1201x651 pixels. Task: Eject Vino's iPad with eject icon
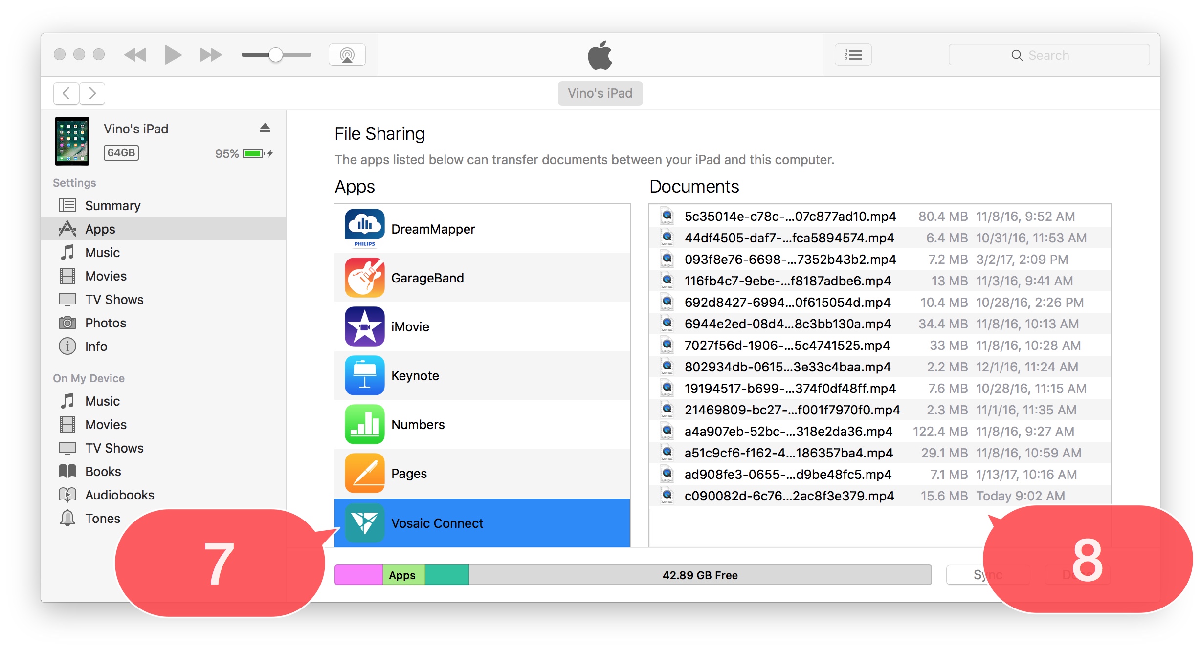[x=265, y=128]
